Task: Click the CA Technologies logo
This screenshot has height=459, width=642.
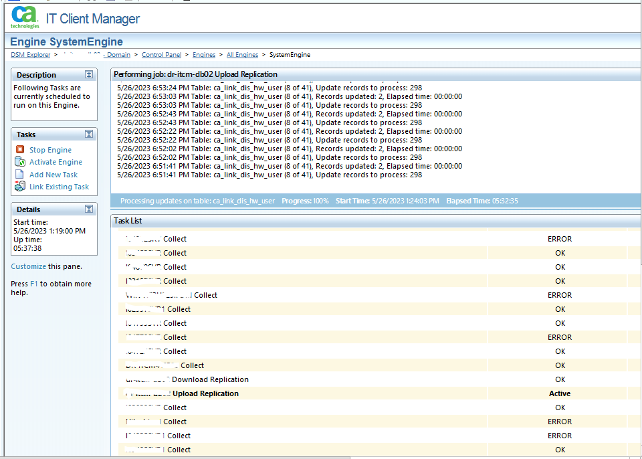Action: click(25, 18)
